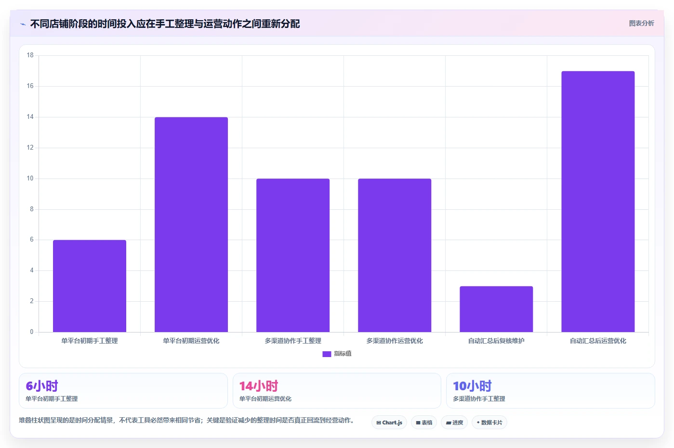This screenshot has width=674, height=448.
Task: Click the x-axis label 多渠道协作手工整理
Action: (293, 341)
